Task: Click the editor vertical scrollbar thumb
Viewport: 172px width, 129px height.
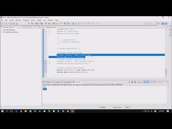Action: 166,71
